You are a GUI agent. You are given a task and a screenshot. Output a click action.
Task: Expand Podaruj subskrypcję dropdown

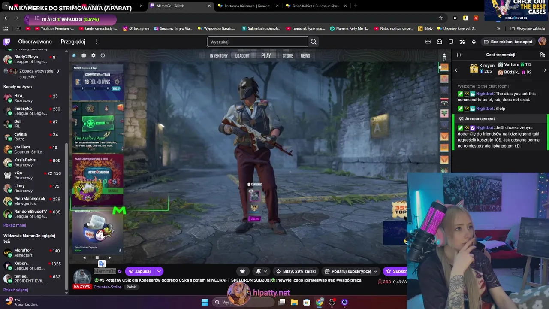tap(375, 271)
